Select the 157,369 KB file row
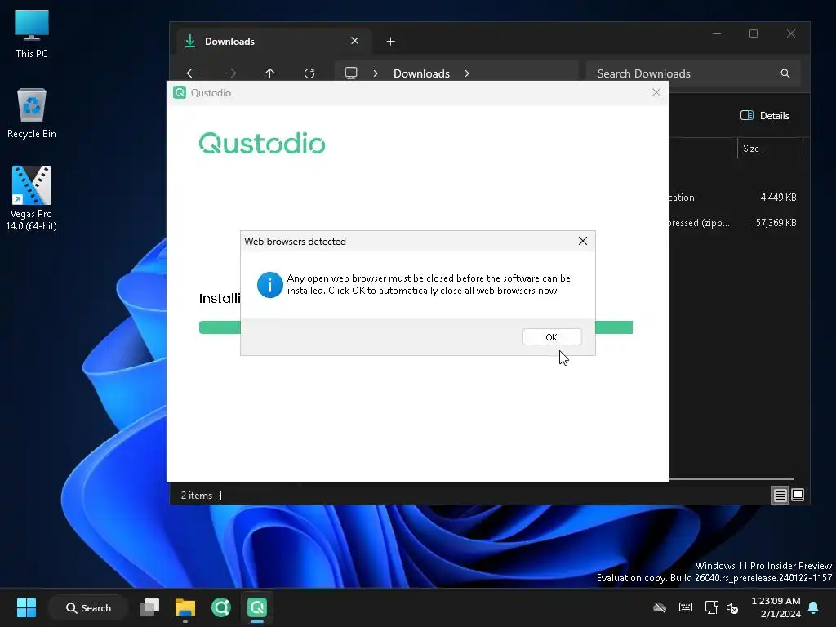The width and height of the screenshot is (836, 627). click(x=734, y=223)
